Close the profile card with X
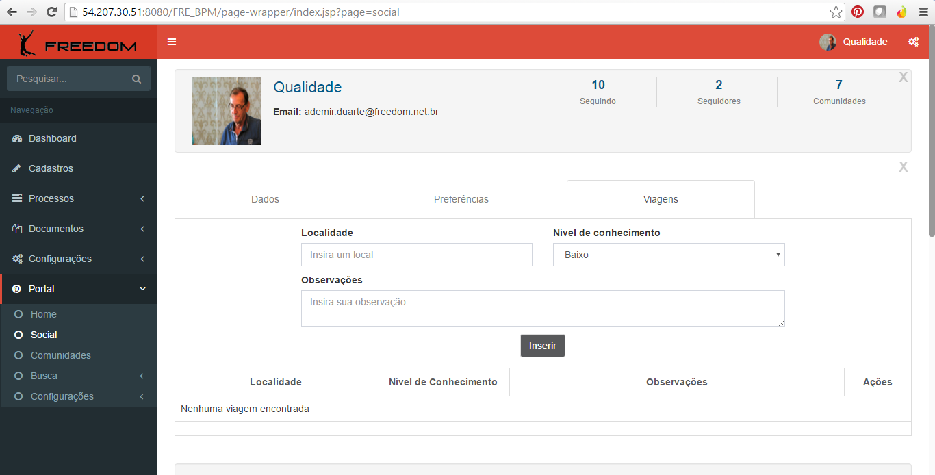Image resolution: width=935 pixels, height=475 pixels. coord(904,77)
